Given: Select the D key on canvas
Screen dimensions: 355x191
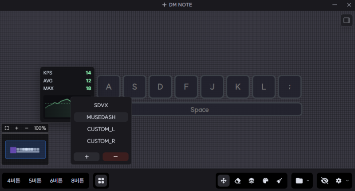Looking at the screenshot, I should [160, 87].
